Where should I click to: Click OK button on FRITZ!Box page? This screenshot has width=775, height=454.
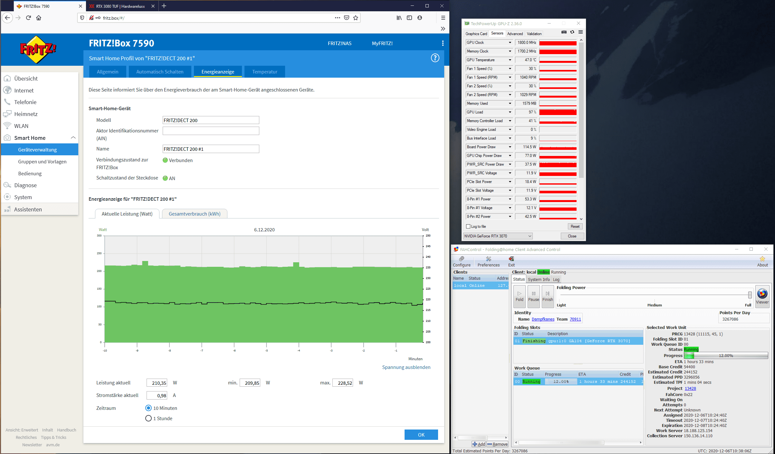[x=421, y=435]
